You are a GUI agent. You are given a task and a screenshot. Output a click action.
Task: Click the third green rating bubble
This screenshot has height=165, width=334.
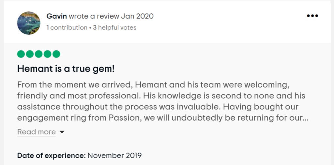tap(39, 54)
